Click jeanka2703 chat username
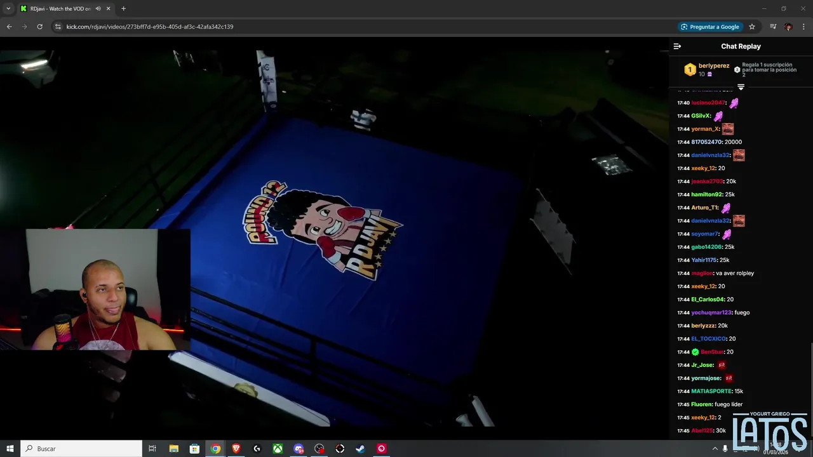813x457 pixels. [x=707, y=182]
